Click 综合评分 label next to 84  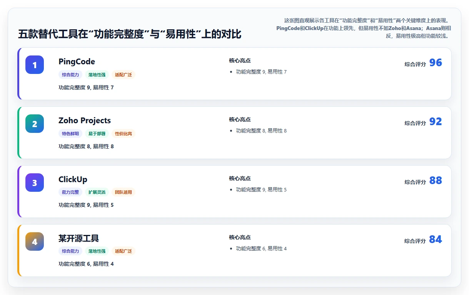pyautogui.click(x=415, y=241)
